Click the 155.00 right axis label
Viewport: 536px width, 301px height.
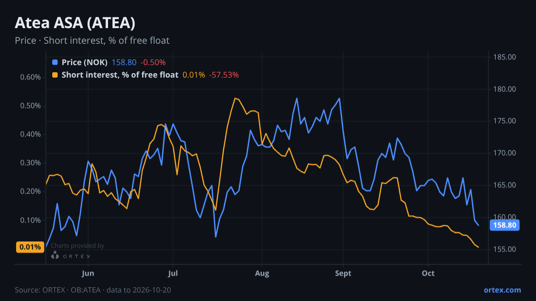click(x=505, y=249)
